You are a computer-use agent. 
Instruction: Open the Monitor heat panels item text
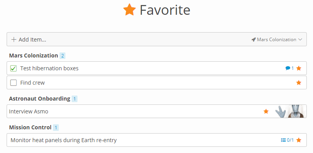[63, 140]
